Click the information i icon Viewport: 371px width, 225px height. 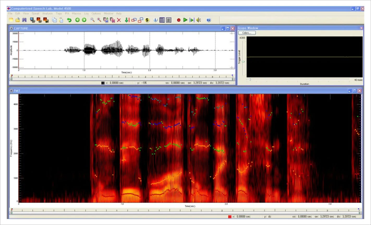click(155, 20)
